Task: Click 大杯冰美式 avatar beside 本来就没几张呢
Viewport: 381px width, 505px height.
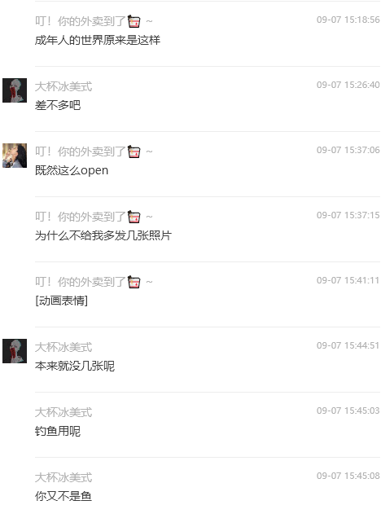Action: pyautogui.click(x=15, y=351)
